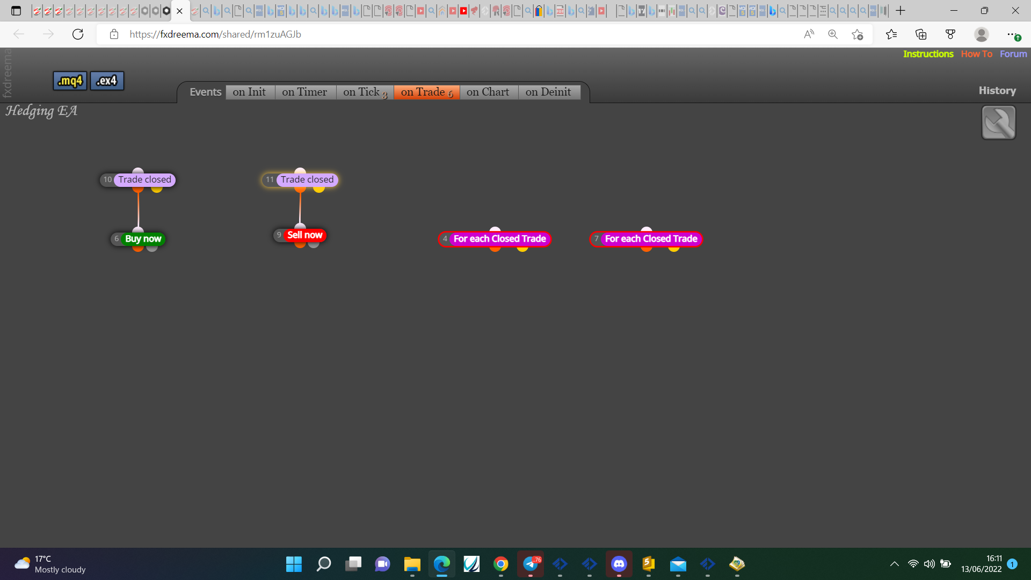Viewport: 1031px width, 580px height.
Task: Select the on Trade event tab
Action: pos(426,92)
